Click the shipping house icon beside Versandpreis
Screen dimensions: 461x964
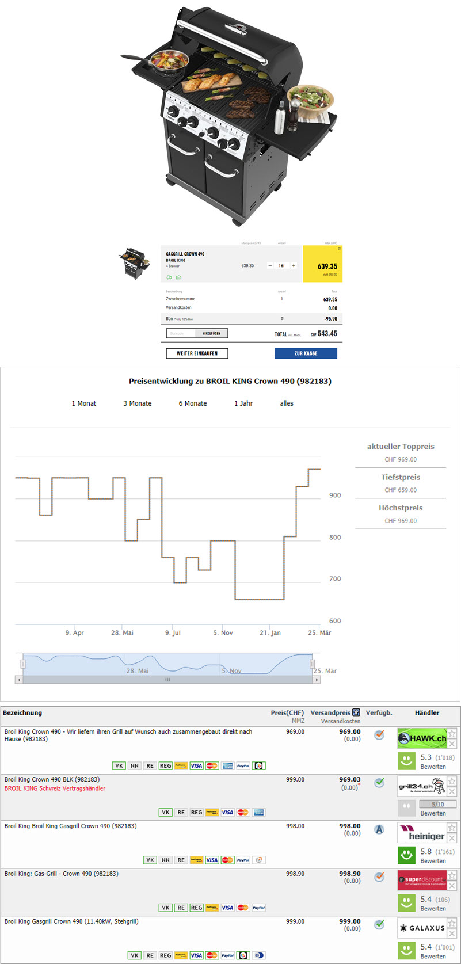tap(356, 712)
